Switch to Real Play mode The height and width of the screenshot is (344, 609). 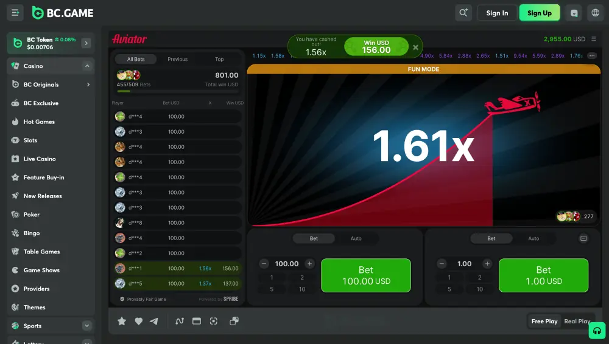577,321
